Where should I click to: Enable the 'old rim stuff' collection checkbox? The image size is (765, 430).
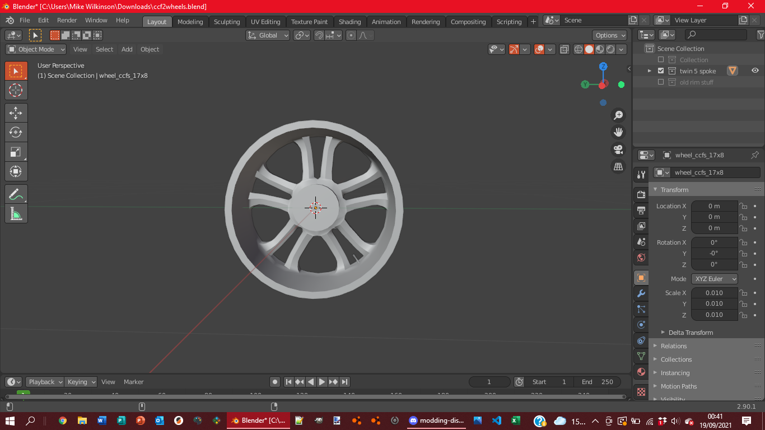pyautogui.click(x=661, y=82)
